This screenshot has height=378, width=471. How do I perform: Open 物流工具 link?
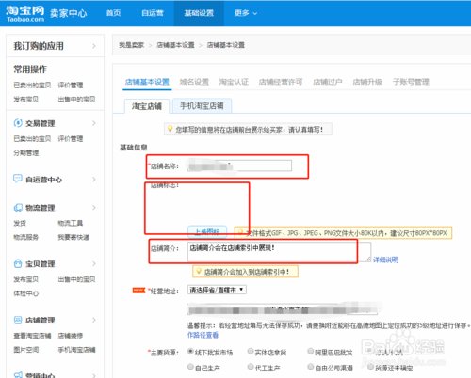click(x=71, y=223)
